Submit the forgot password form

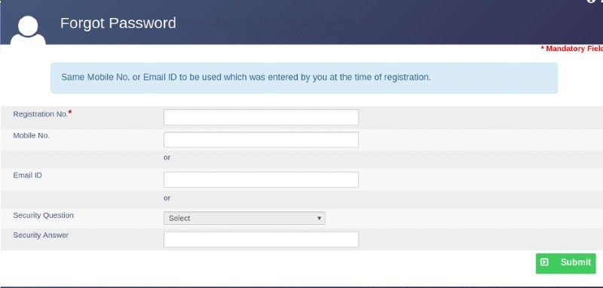tap(566, 263)
